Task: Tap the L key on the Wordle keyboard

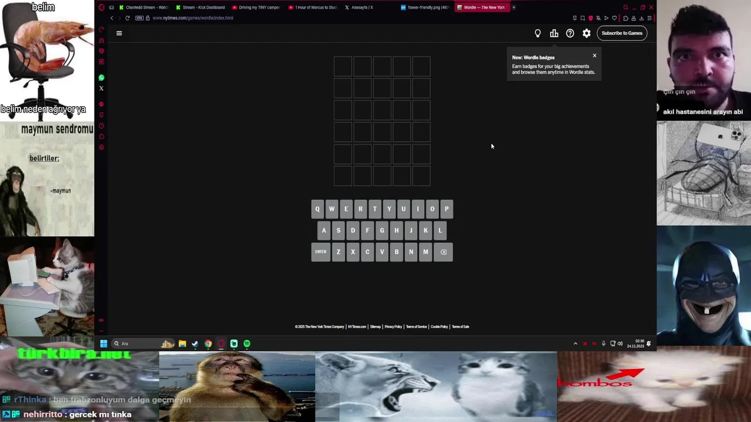Action: 440,230
